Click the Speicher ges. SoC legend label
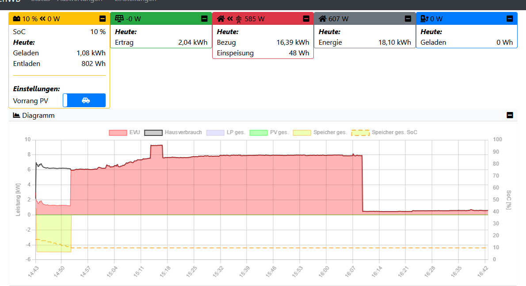The height and width of the screenshot is (286, 526). [x=394, y=132]
